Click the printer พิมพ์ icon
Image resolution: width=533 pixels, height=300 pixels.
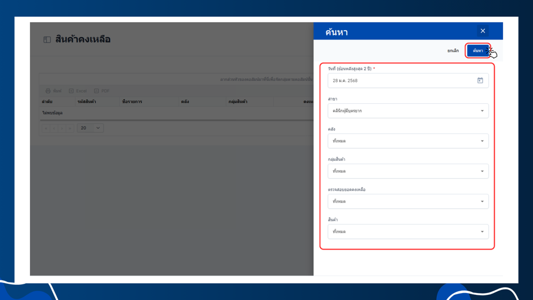click(x=48, y=91)
